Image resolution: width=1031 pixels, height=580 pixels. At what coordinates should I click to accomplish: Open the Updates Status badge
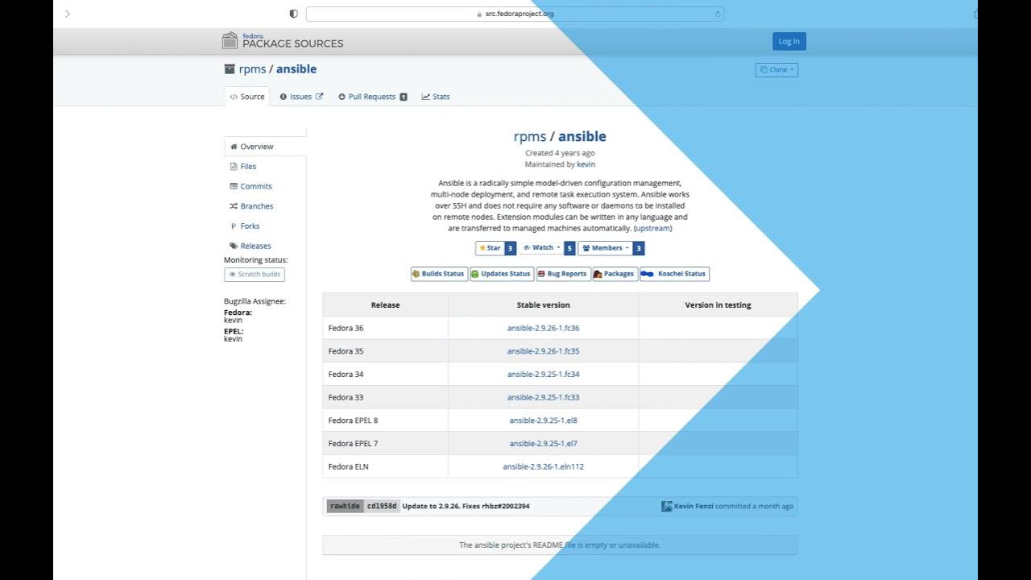502,274
